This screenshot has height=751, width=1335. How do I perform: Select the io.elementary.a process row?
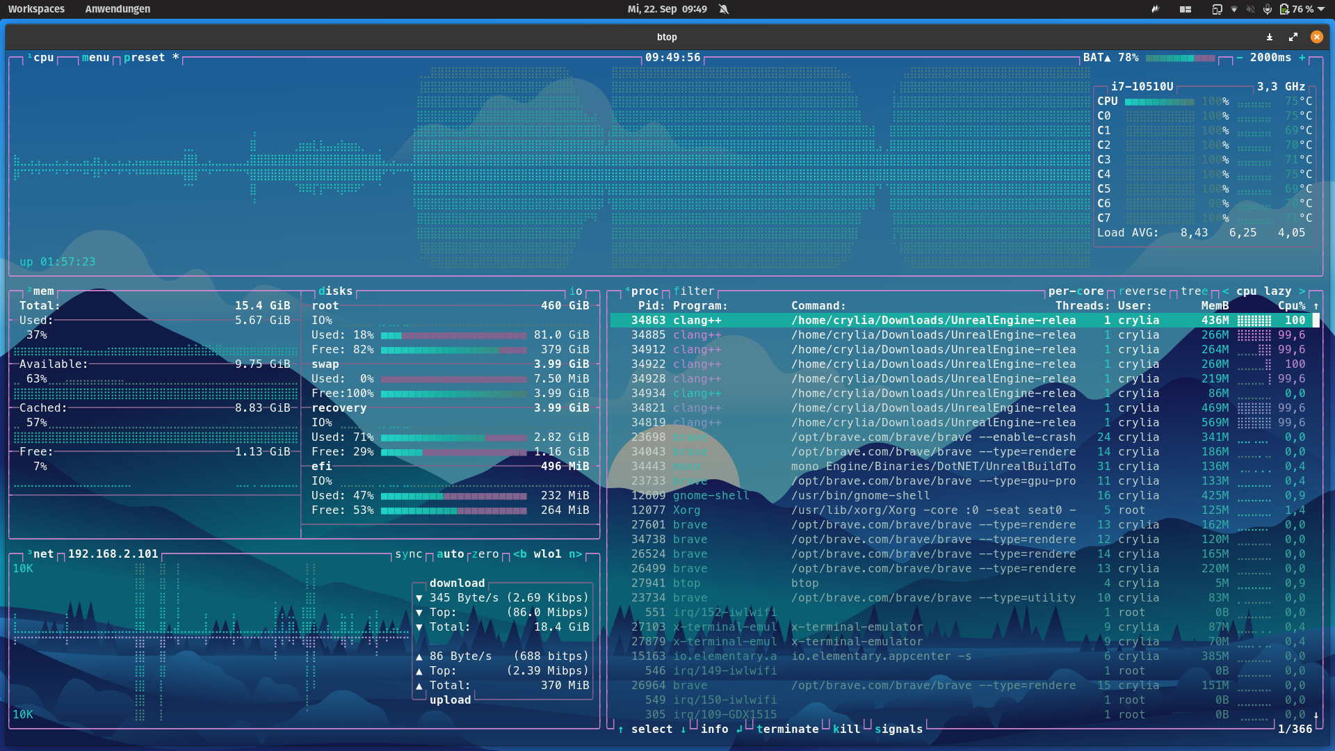pos(962,656)
